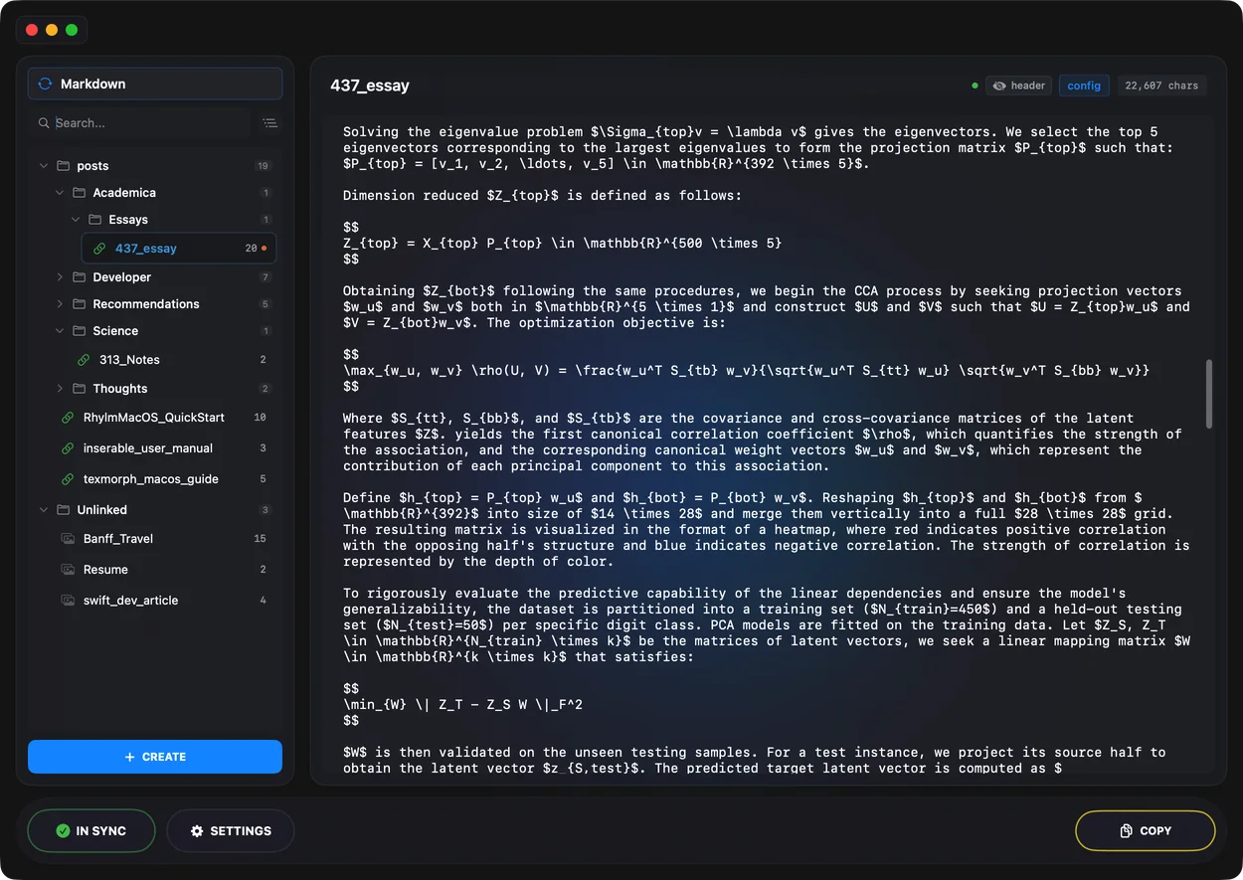Collapse the Essays folder chevron
Image resolution: width=1243 pixels, height=880 pixels.
click(76, 220)
